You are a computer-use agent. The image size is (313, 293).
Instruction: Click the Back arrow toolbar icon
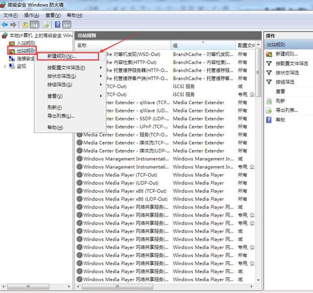[4, 25]
